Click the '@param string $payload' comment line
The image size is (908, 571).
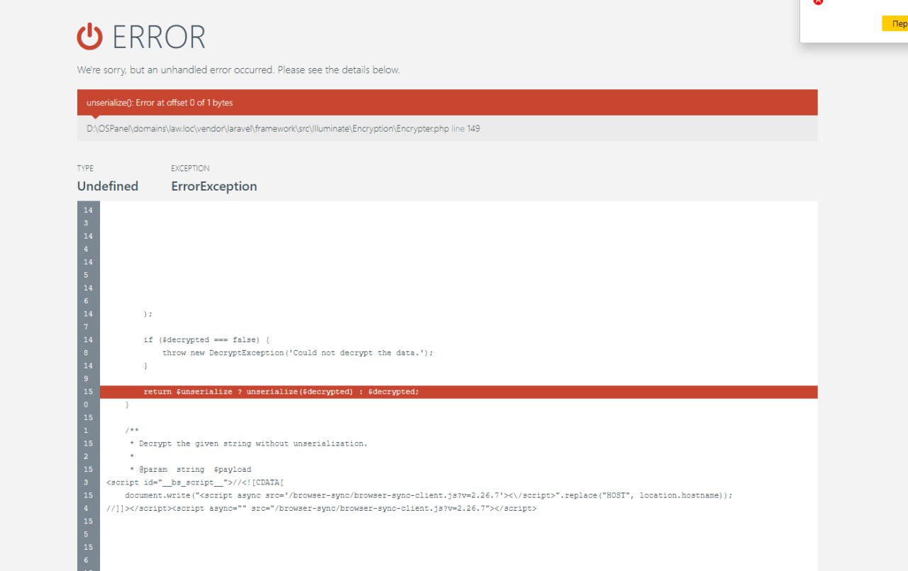click(x=190, y=469)
